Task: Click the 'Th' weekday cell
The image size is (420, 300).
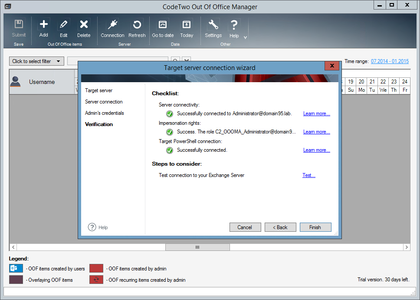Action: click(x=394, y=90)
